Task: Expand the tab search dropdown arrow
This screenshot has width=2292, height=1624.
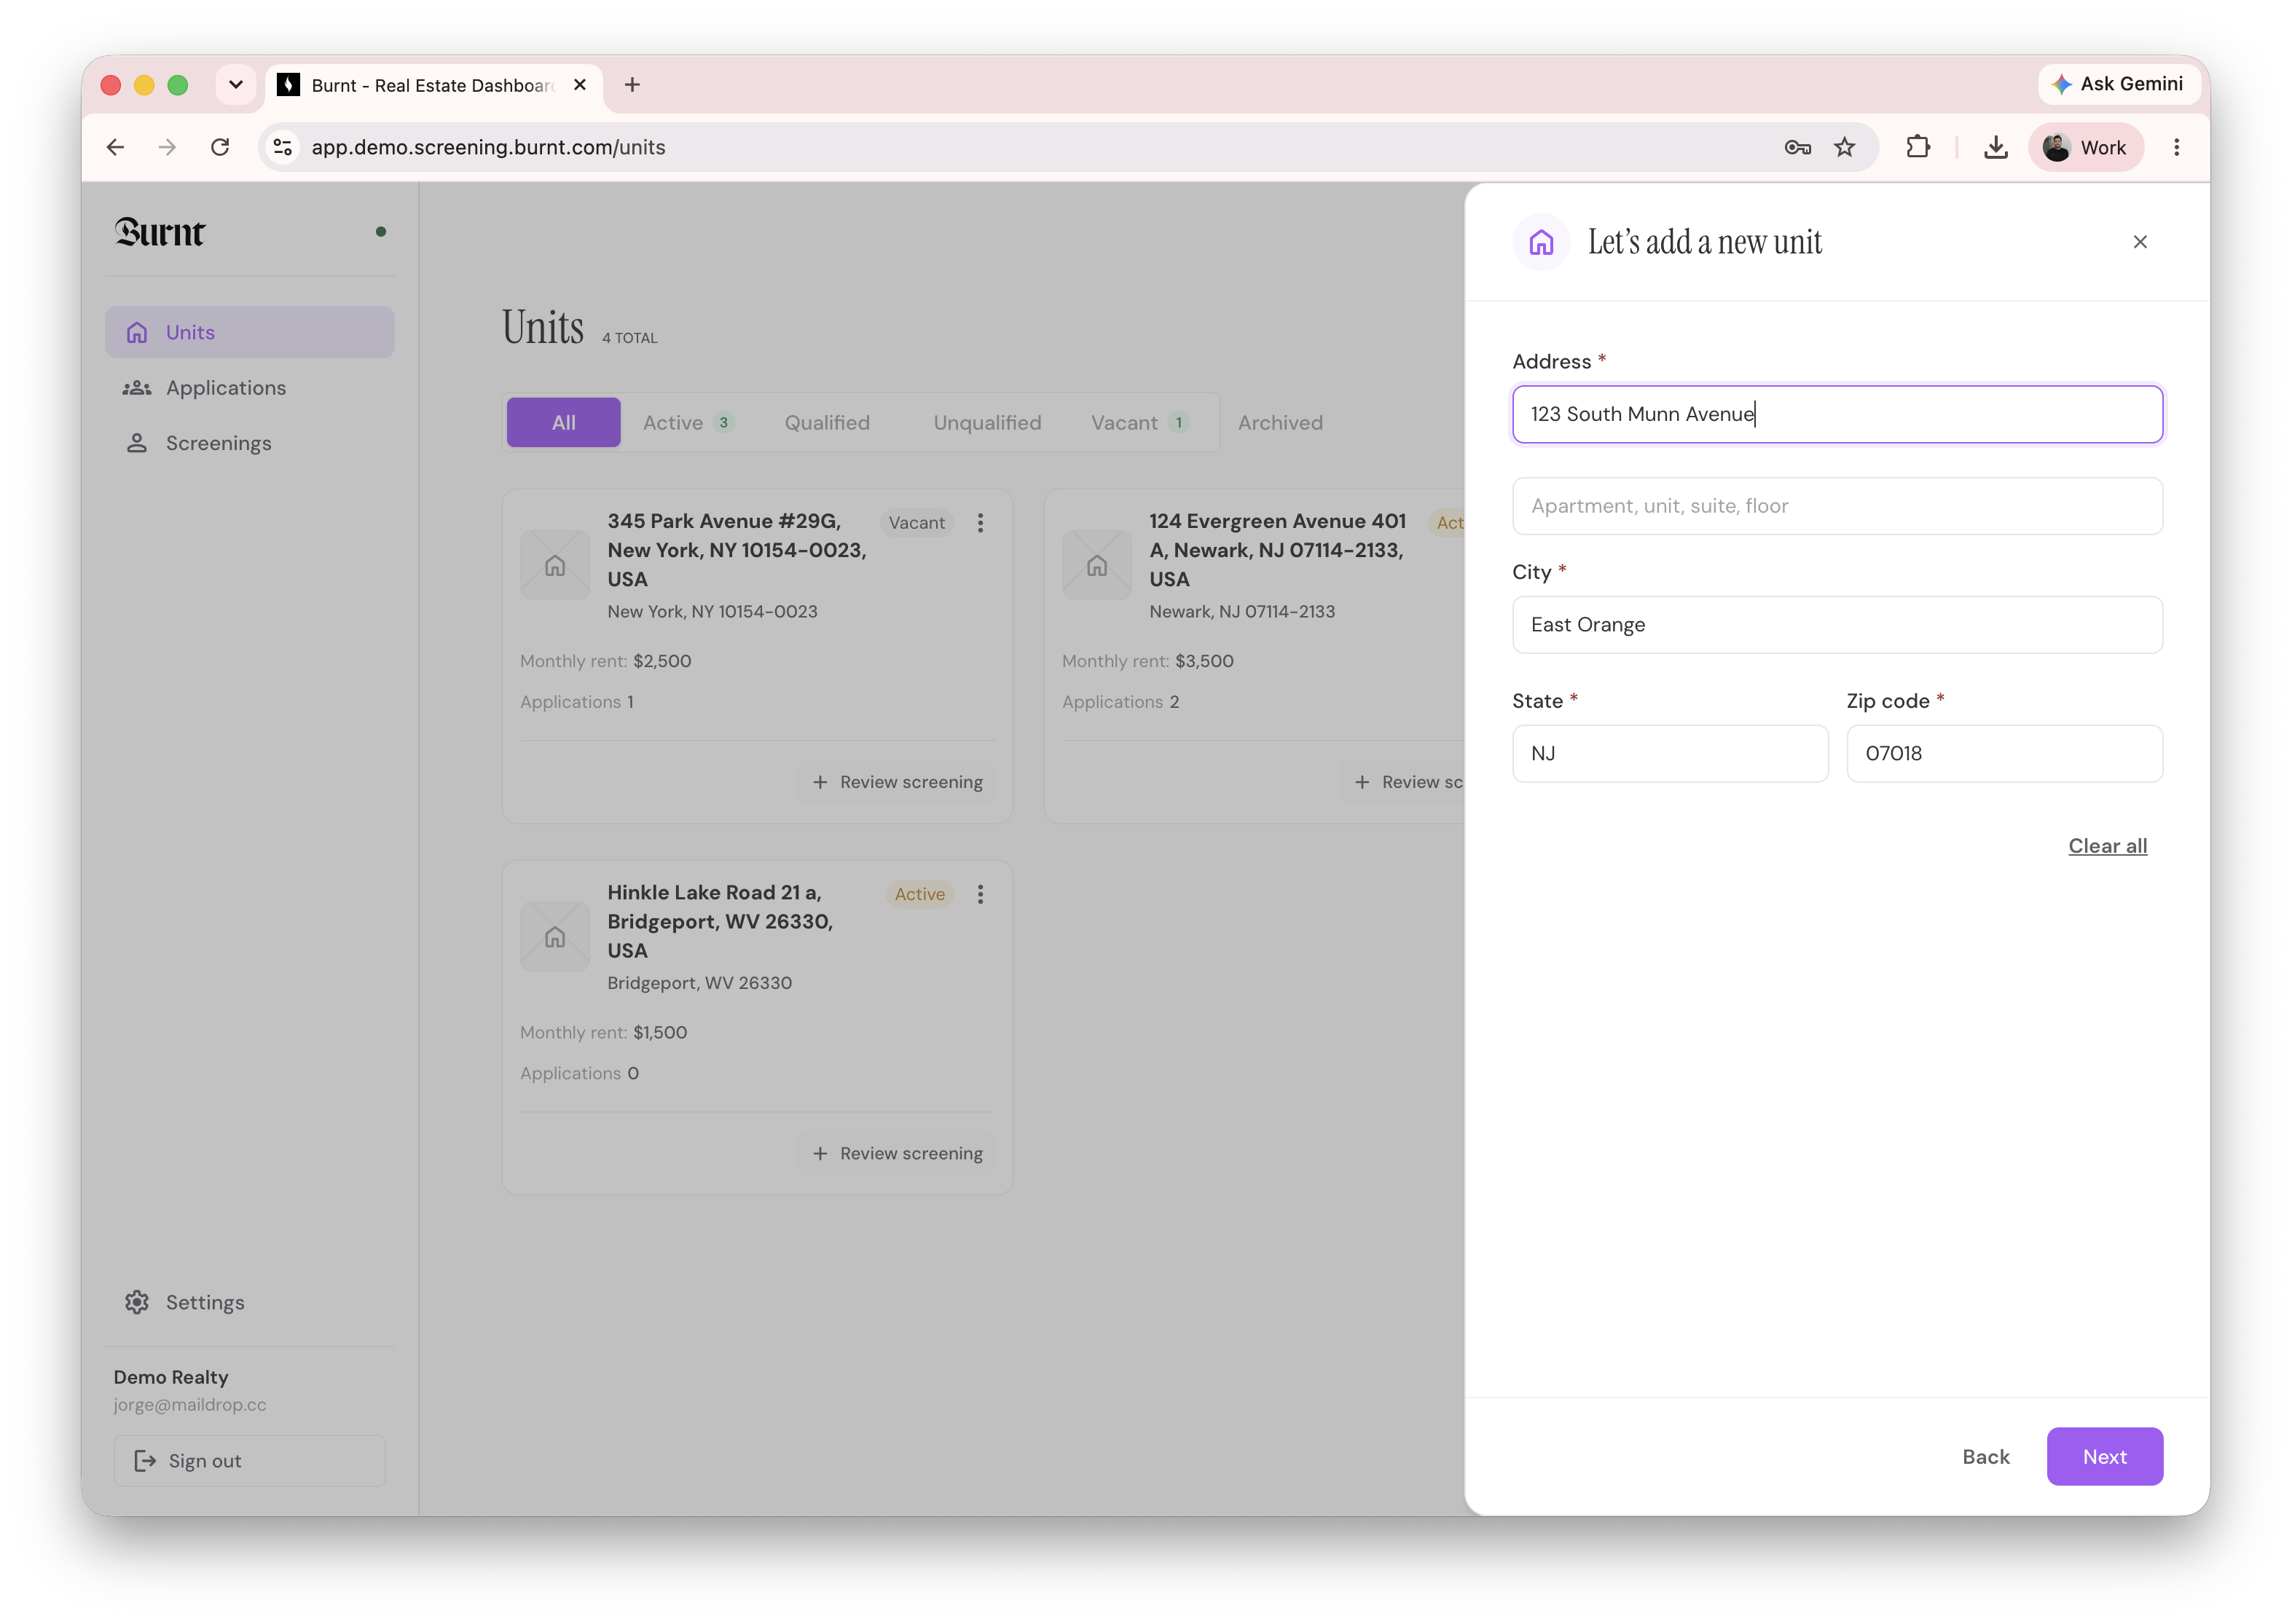Action: pyautogui.click(x=236, y=85)
